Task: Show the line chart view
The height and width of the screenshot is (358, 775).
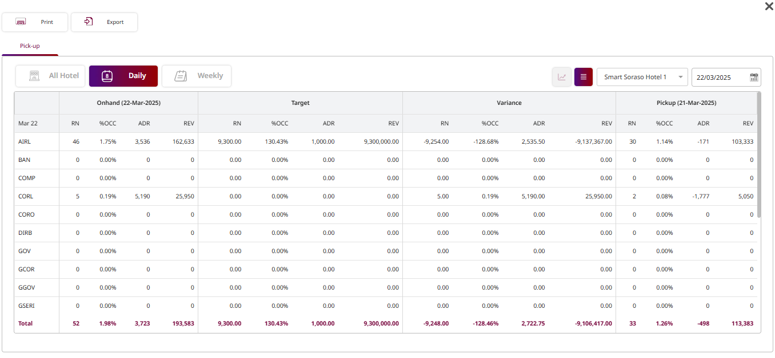Action: [x=562, y=77]
